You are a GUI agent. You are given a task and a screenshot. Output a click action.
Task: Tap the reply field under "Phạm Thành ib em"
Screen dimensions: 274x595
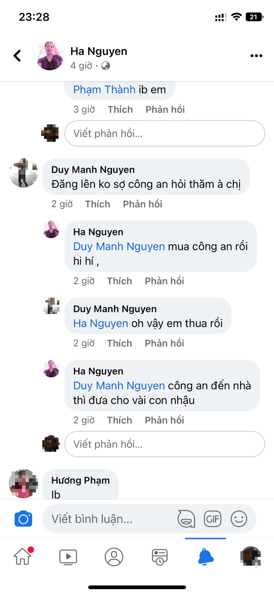point(165,134)
